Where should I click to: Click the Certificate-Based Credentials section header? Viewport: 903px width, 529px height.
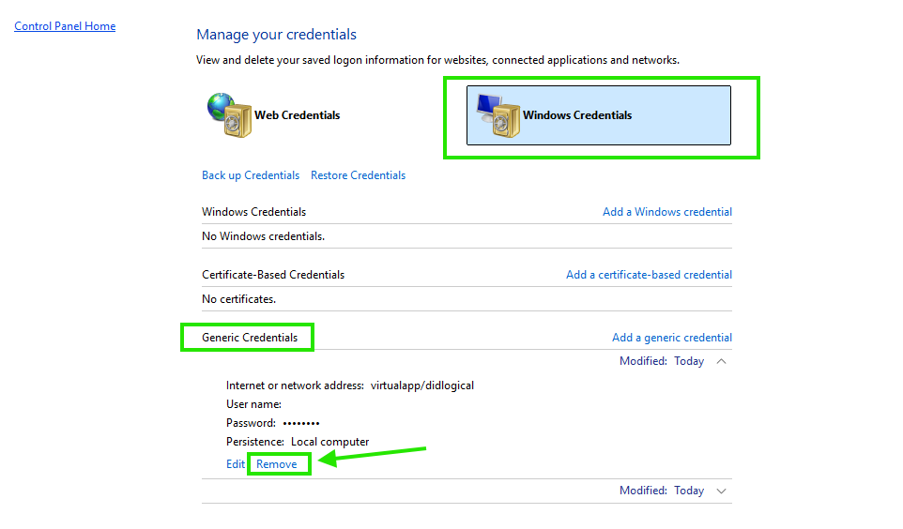coord(273,275)
